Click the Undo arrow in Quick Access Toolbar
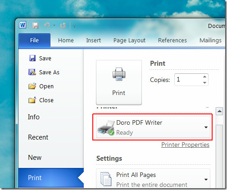The height and width of the screenshot is (190, 227). click(47, 25)
